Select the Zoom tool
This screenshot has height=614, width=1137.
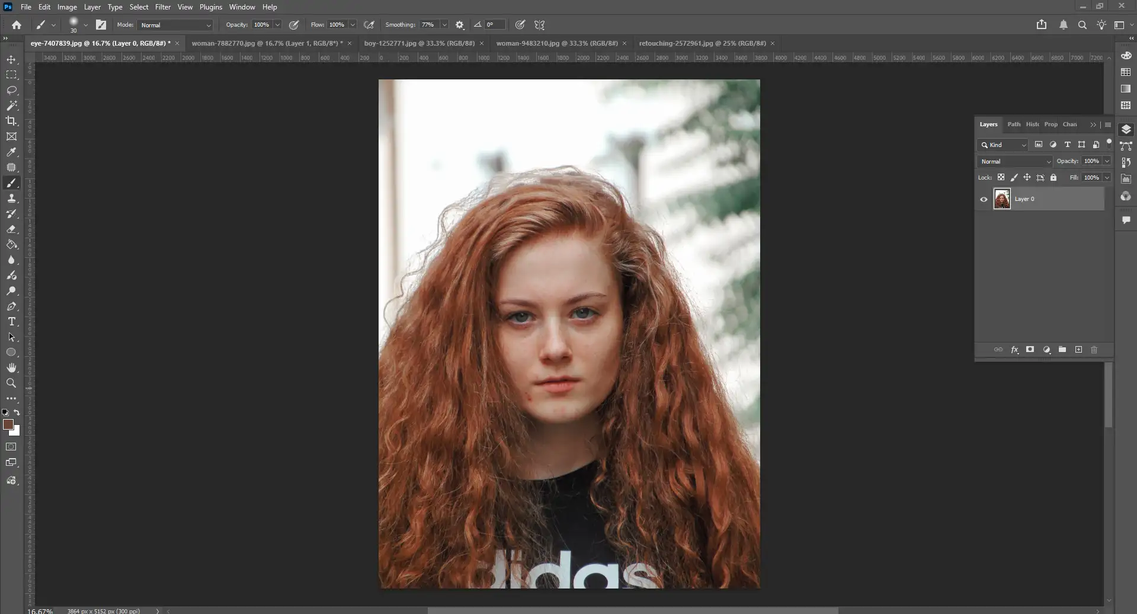[x=11, y=383]
